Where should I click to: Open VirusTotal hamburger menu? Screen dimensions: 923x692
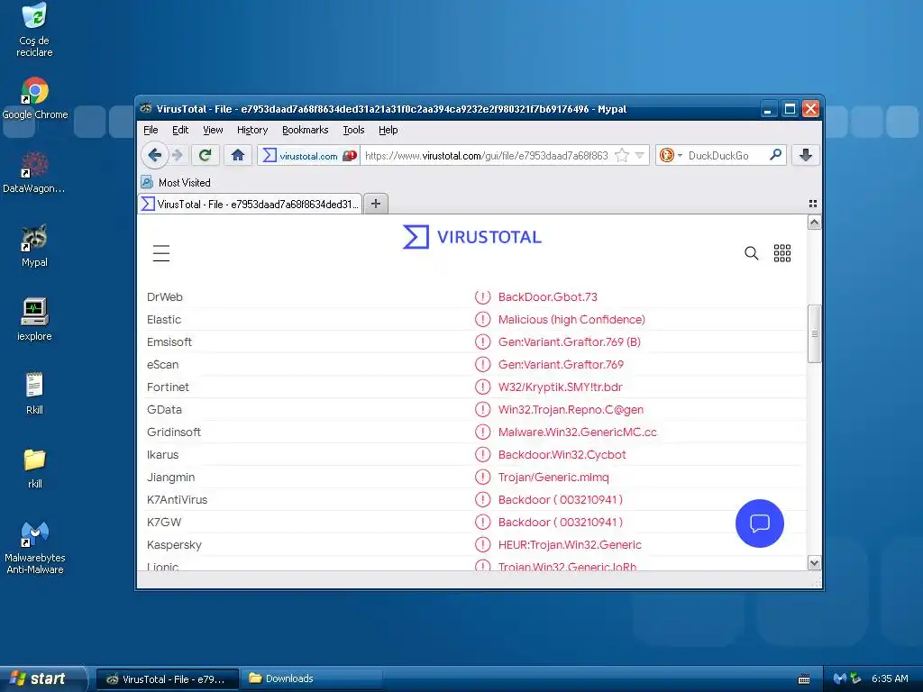tap(161, 253)
